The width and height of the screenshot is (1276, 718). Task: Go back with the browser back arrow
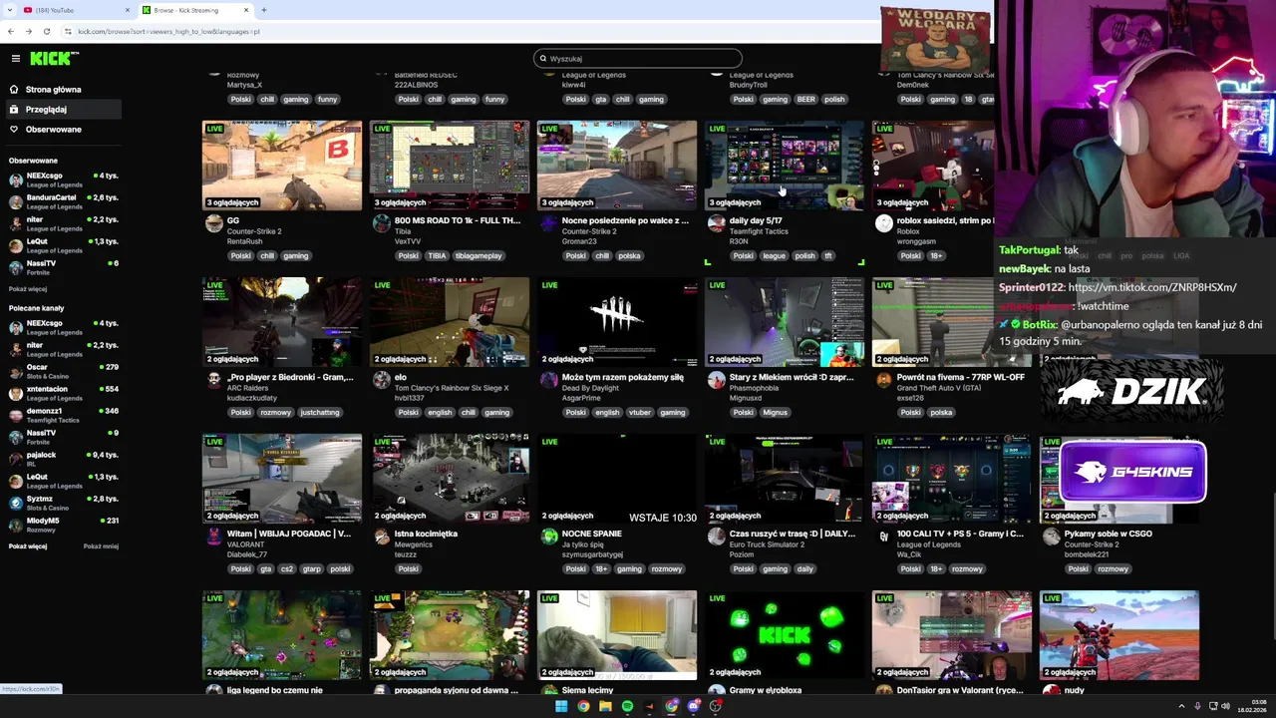[x=11, y=31]
